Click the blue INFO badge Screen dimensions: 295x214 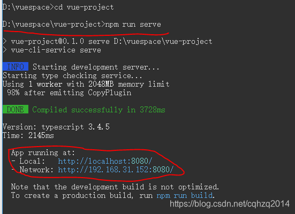coord(16,67)
